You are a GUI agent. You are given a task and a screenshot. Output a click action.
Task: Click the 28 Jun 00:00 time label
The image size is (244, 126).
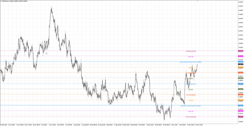36,125
